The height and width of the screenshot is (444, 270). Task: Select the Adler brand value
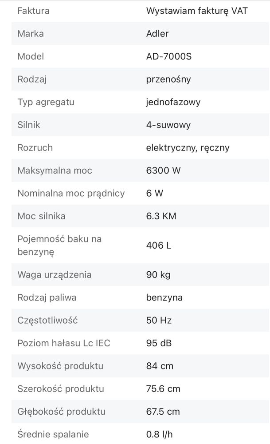tap(157, 34)
